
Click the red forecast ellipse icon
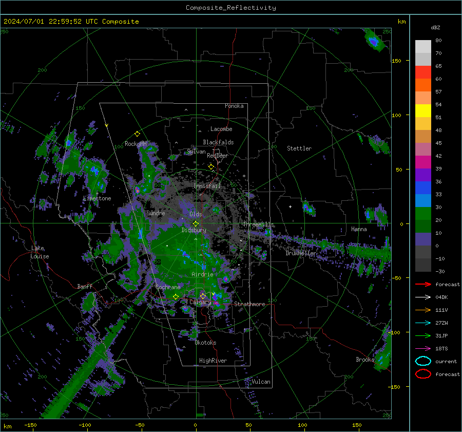click(x=423, y=374)
